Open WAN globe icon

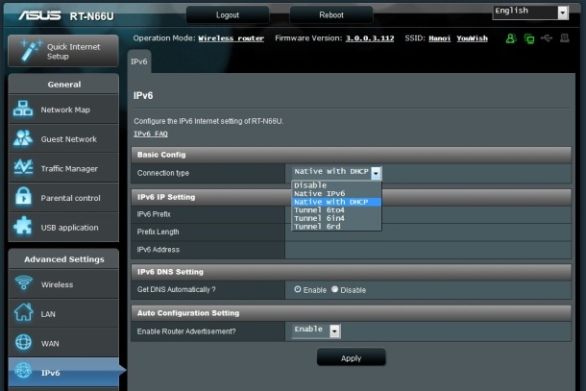pyautogui.click(x=24, y=343)
